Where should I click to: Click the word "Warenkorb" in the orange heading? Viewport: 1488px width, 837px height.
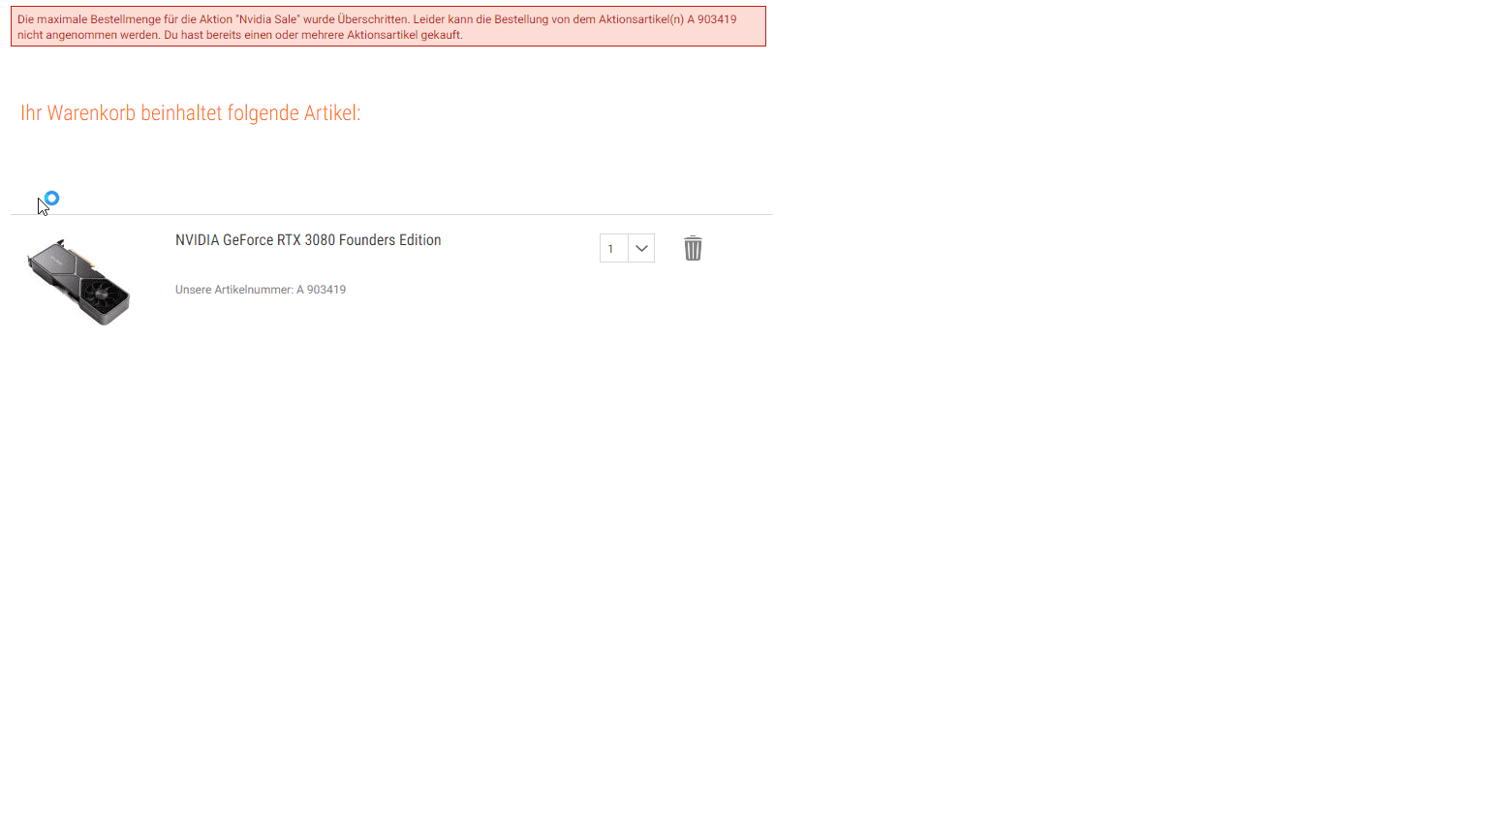coord(91,112)
